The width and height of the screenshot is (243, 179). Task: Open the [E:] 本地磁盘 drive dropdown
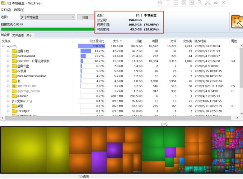click(x=48, y=17)
